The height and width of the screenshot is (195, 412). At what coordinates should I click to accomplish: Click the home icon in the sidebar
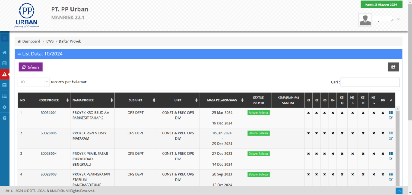[x=4, y=53]
